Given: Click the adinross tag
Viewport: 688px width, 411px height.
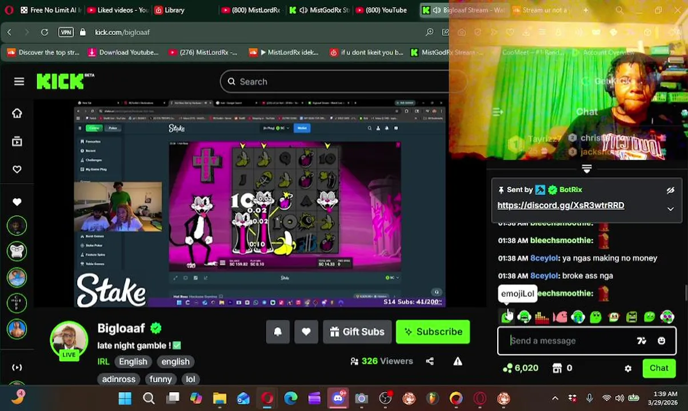Looking at the screenshot, I should click(x=119, y=379).
